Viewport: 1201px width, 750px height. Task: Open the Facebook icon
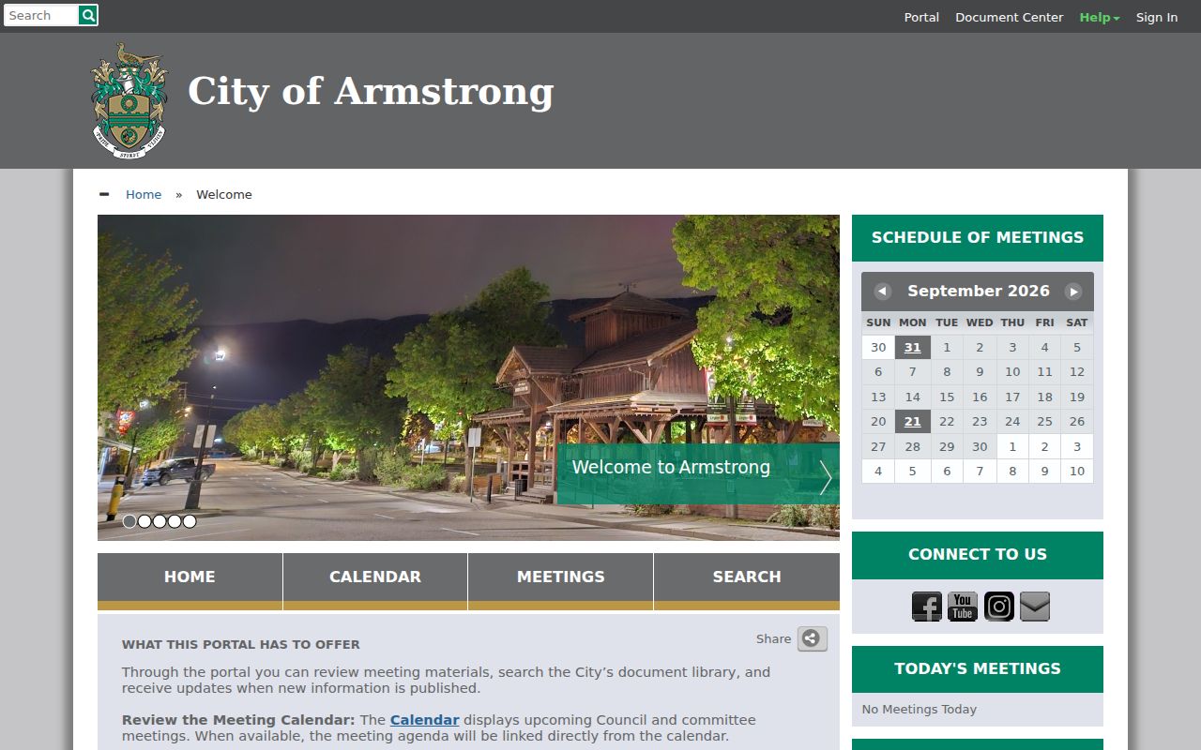(927, 607)
